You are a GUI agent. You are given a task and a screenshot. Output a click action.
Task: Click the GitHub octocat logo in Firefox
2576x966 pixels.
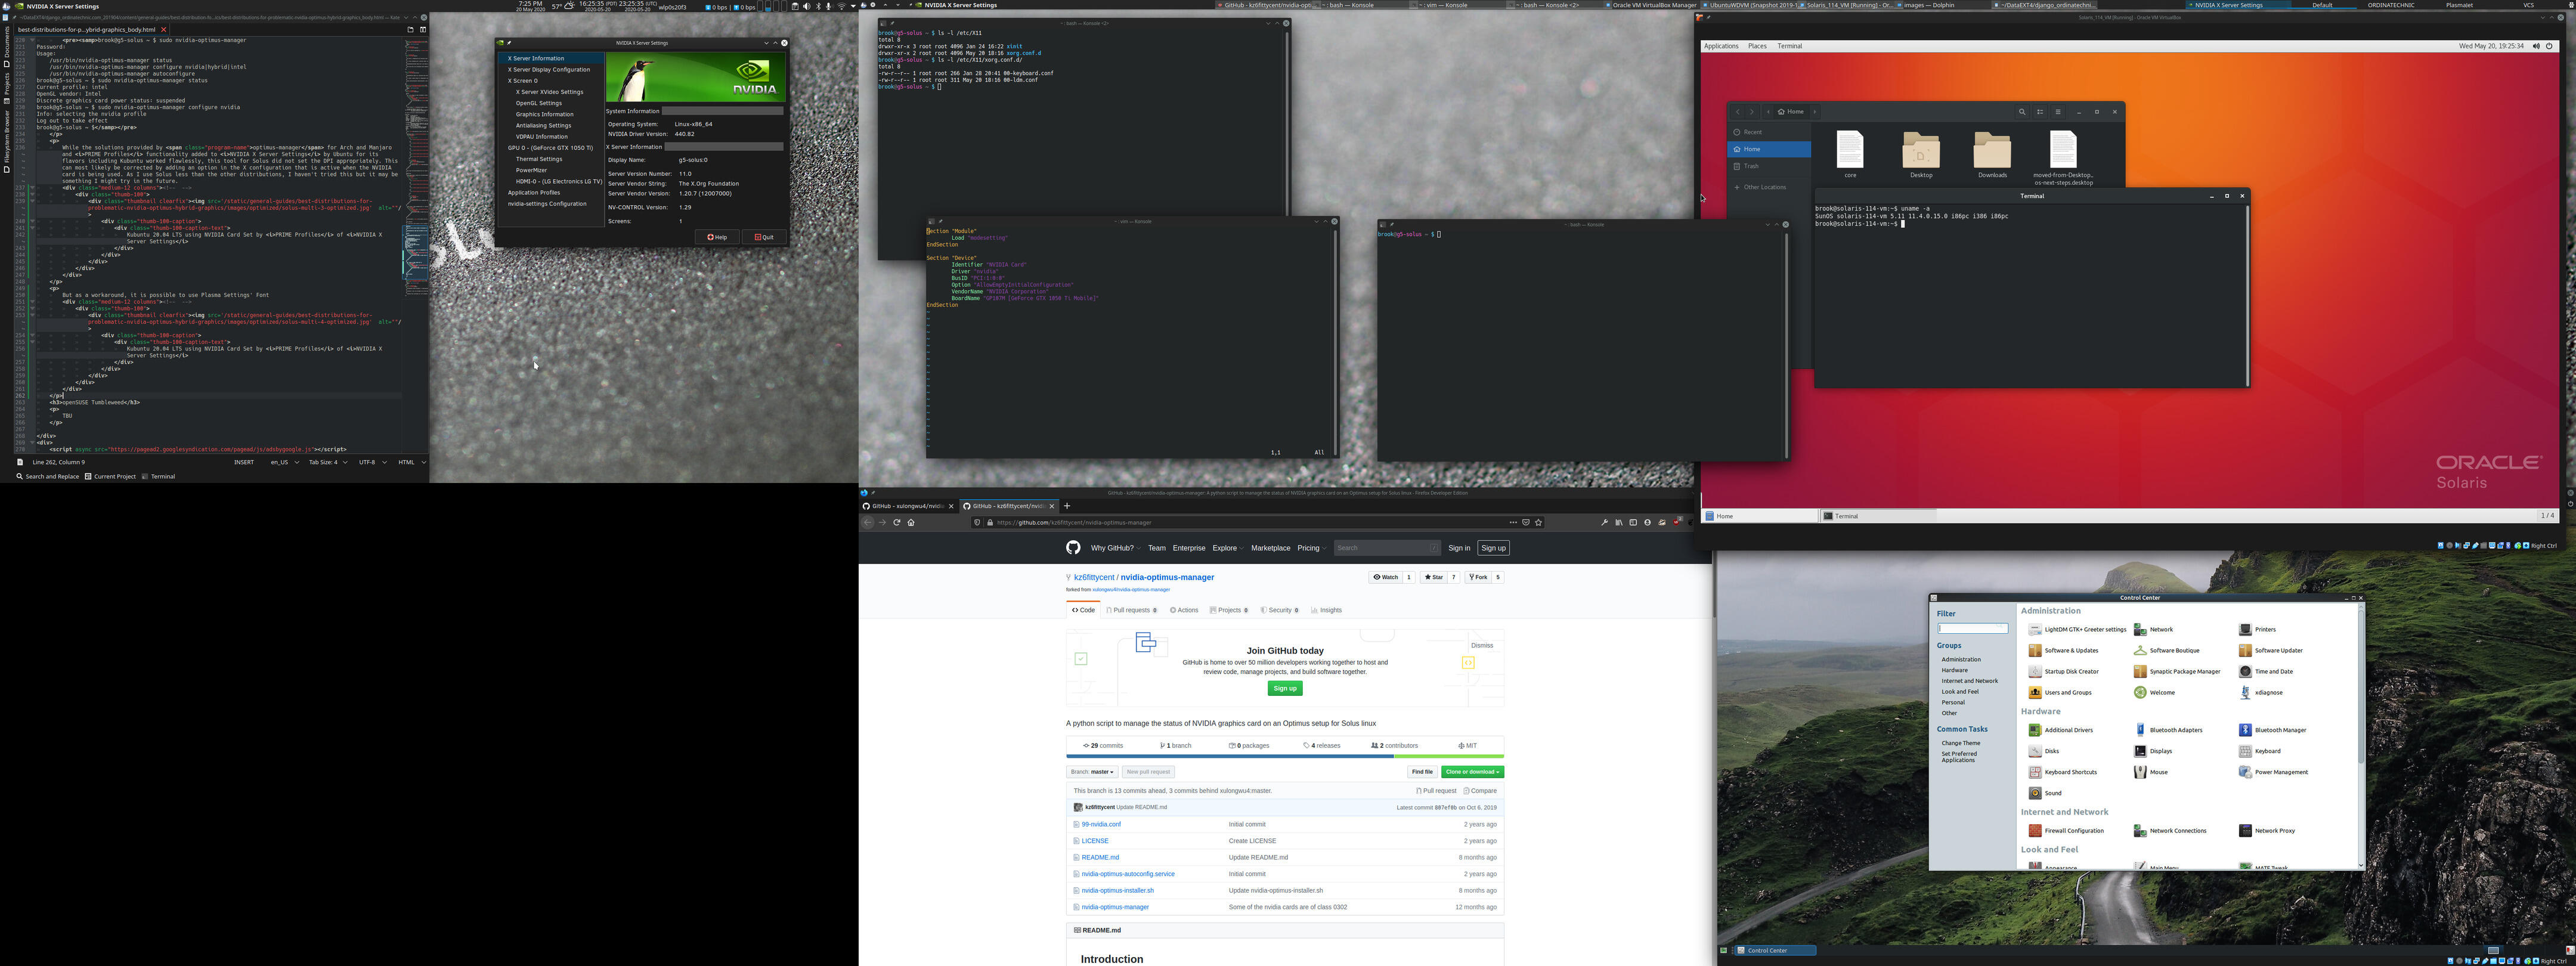[x=1073, y=548]
